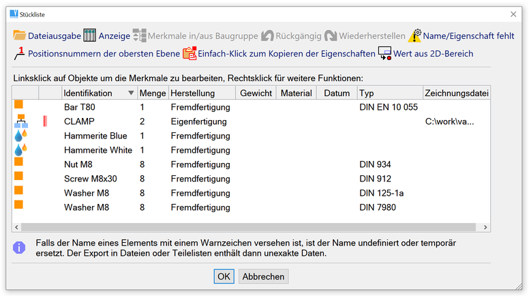Click the Rückgängig undo arrow

[x=267, y=35]
